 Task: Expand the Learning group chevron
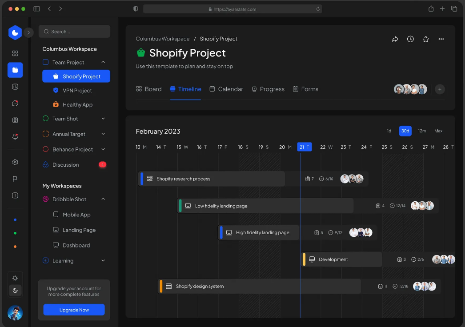coord(103,261)
